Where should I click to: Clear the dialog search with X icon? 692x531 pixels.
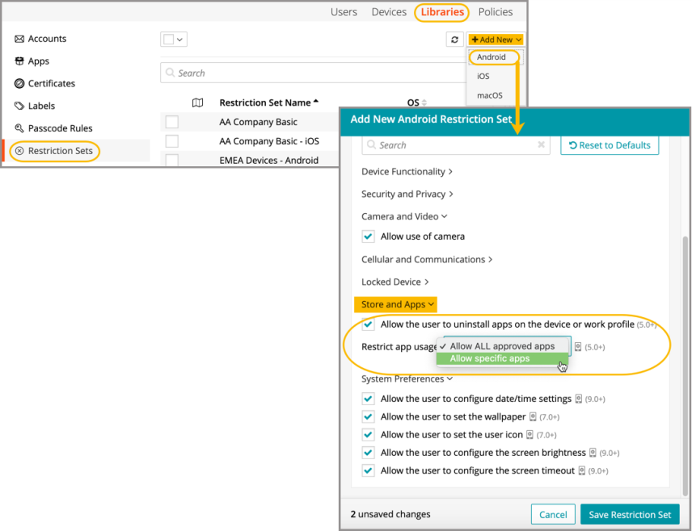[x=542, y=145]
